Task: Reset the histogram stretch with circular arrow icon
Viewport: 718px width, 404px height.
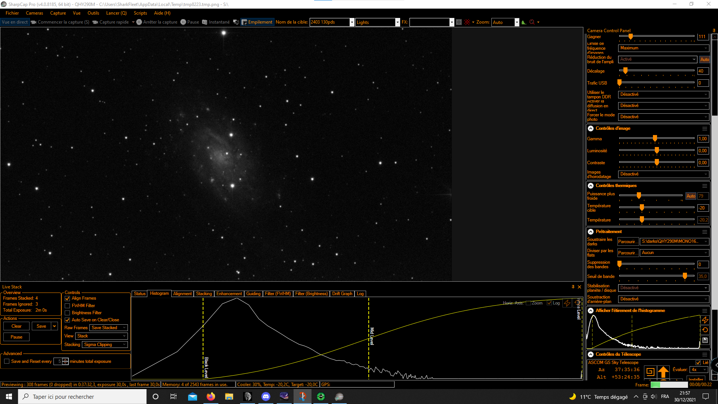Action: pyautogui.click(x=705, y=330)
